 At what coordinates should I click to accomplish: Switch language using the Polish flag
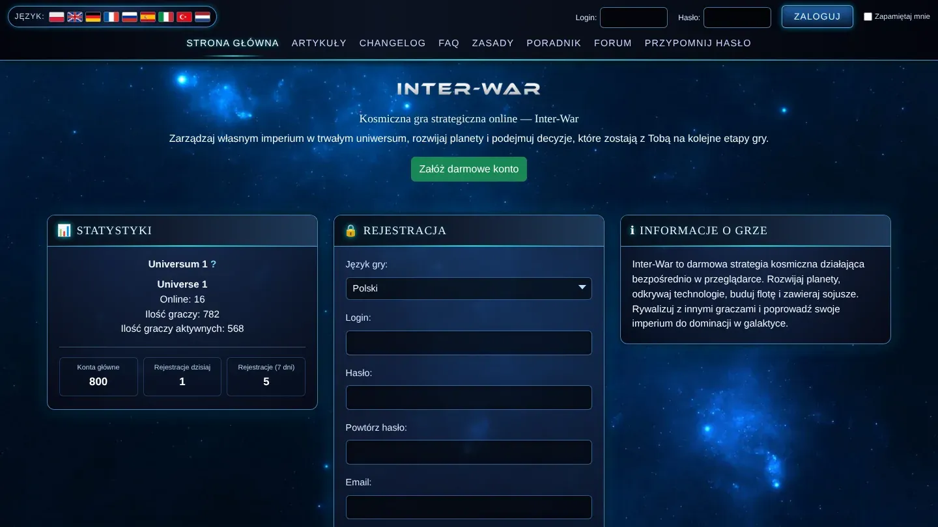click(x=57, y=17)
